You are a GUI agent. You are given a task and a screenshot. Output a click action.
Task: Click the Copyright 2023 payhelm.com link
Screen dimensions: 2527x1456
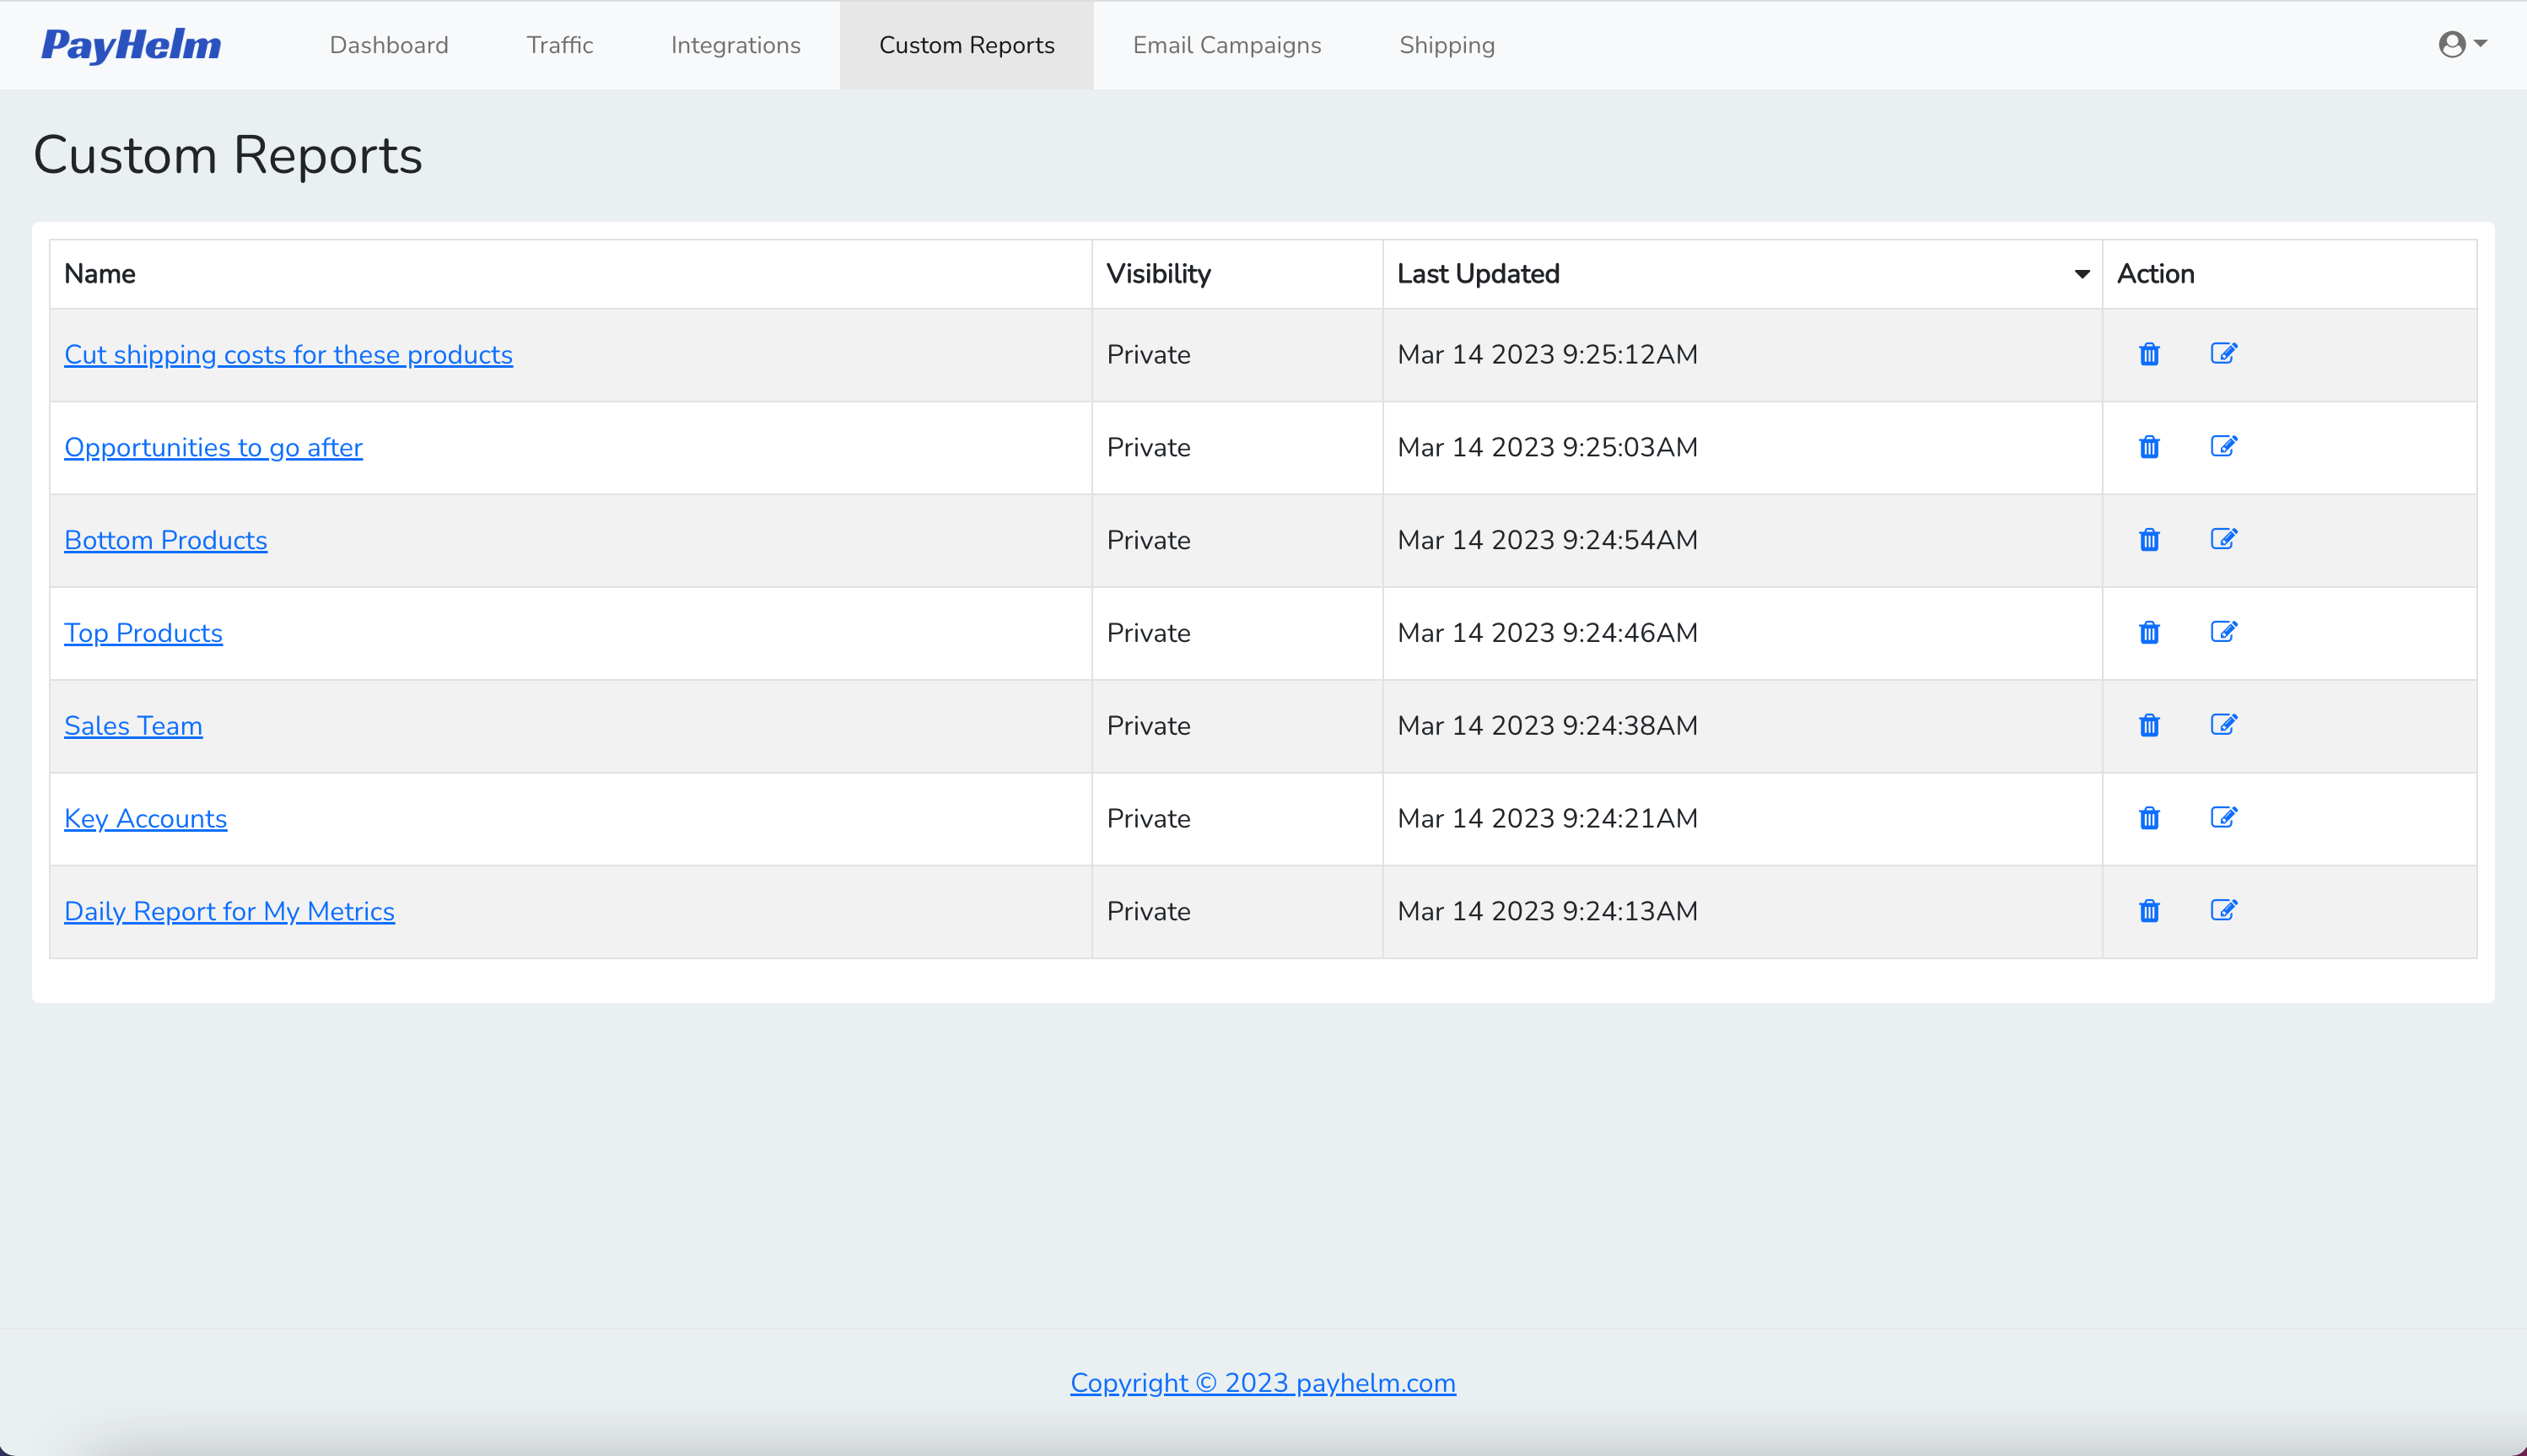1263,1383
